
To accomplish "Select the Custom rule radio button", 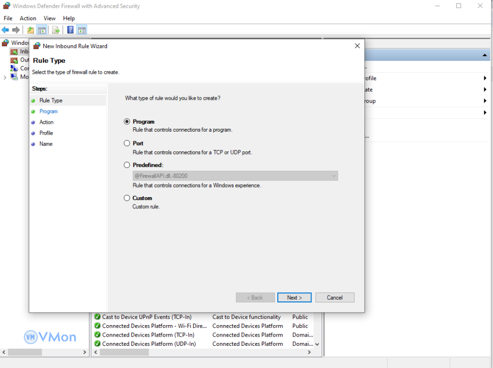I will 127,198.
